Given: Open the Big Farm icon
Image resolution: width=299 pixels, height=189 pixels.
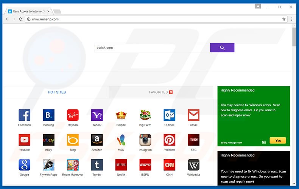Looking at the screenshot, I should pos(145,115).
